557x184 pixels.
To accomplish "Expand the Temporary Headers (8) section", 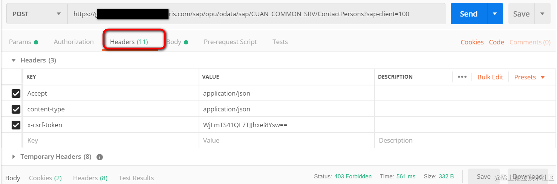I will (14, 157).
